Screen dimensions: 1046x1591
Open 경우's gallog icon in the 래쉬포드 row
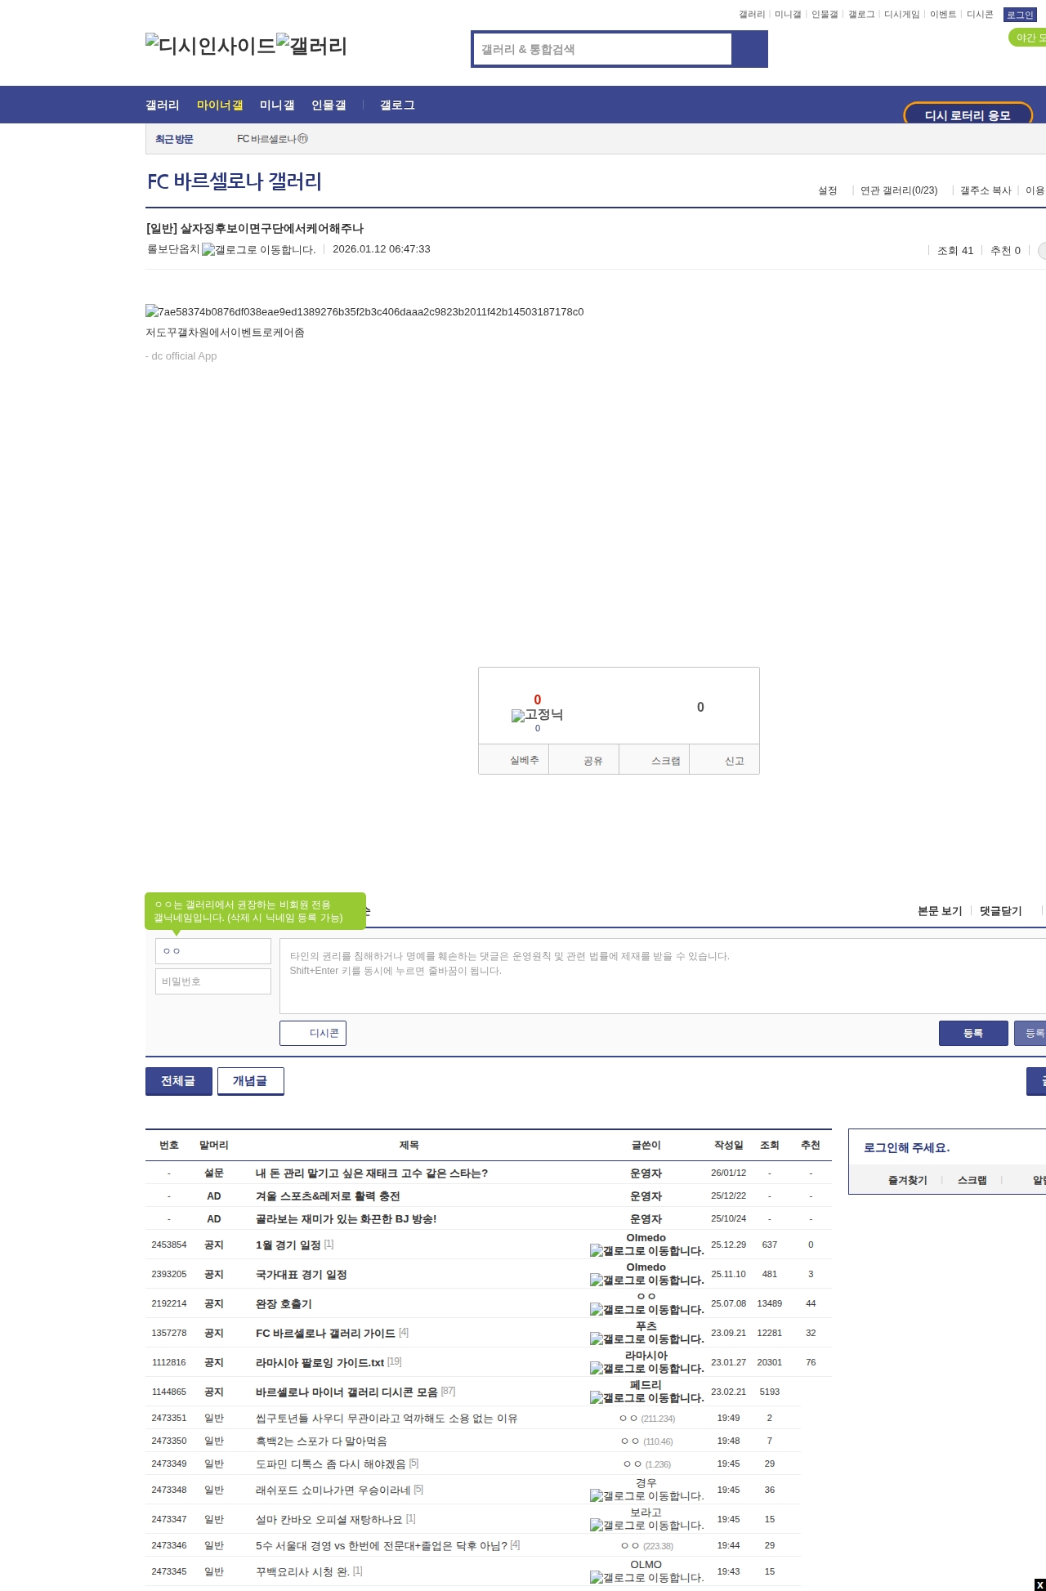click(647, 1496)
